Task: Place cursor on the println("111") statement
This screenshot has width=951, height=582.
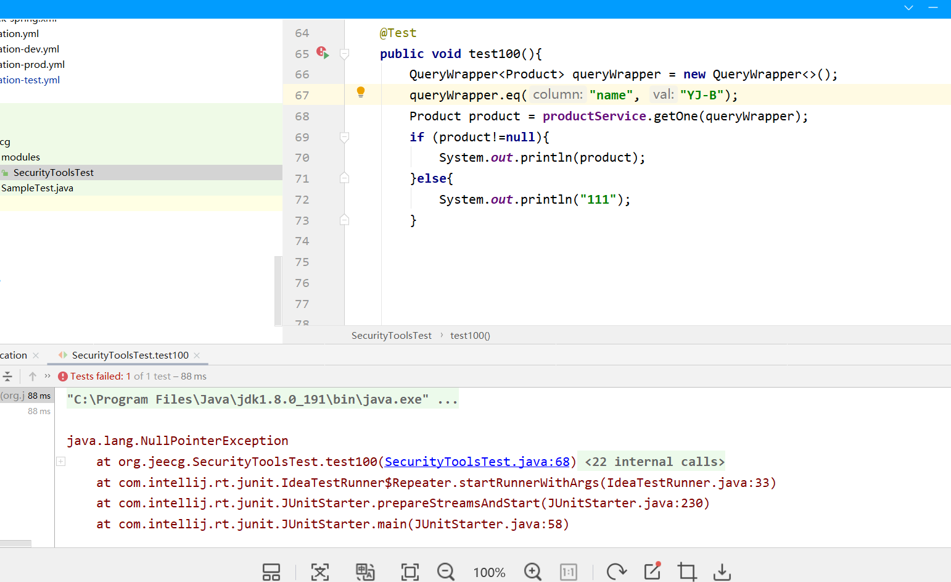Action: pyautogui.click(x=535, y=199)
